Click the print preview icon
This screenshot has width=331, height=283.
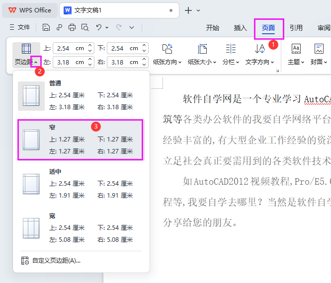[85, 27]
